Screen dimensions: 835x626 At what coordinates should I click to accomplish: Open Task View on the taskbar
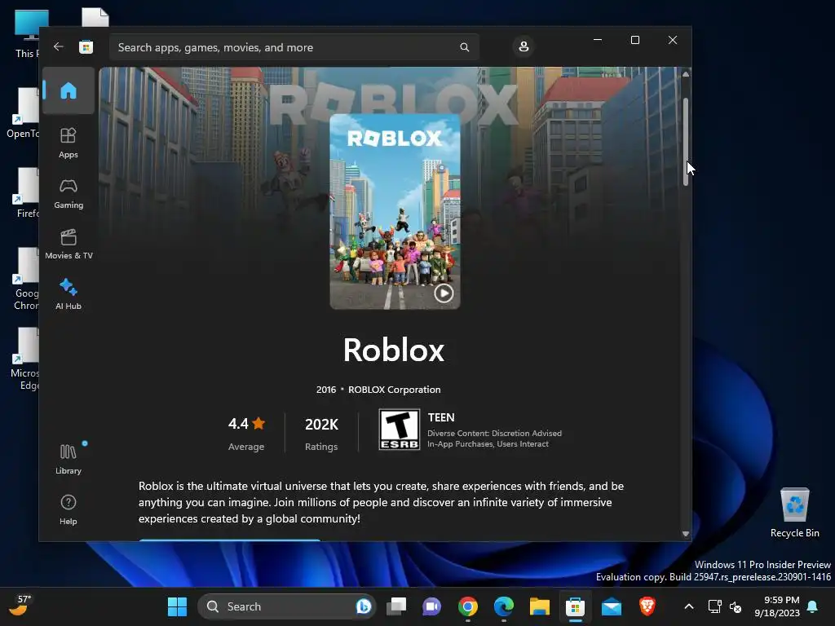click(x=395, y=606)
